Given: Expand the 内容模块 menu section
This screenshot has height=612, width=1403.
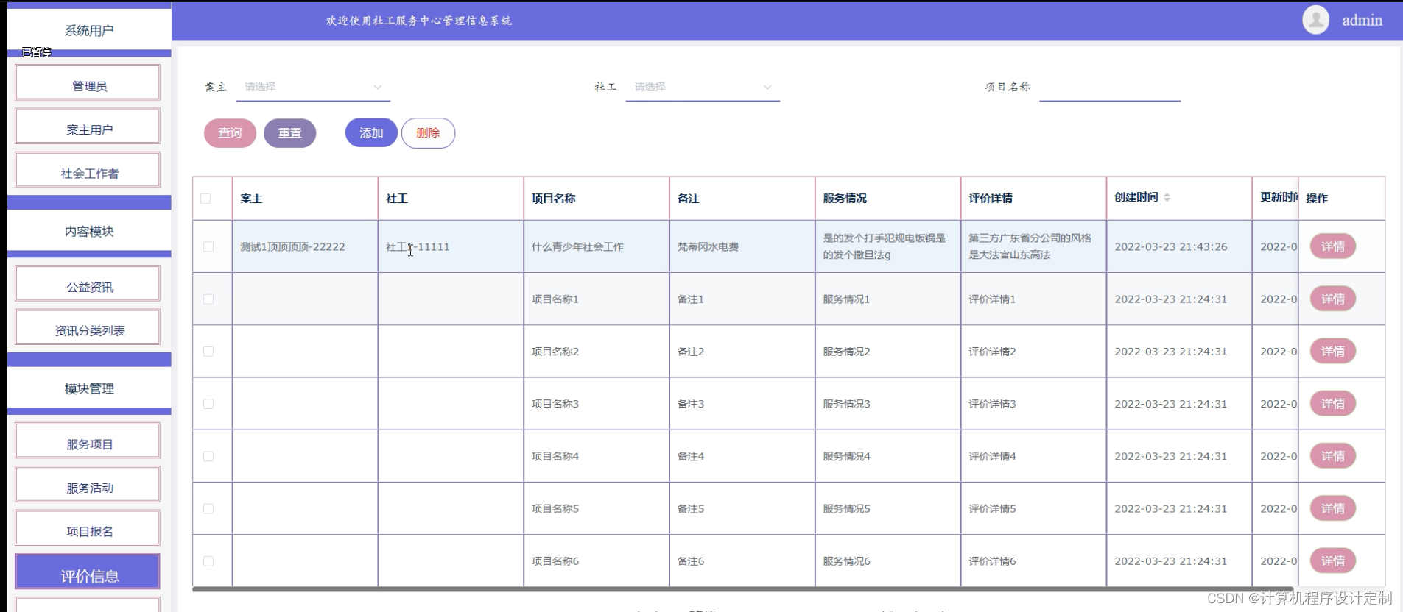Looking at the screenshot, I should coord(89,231).
